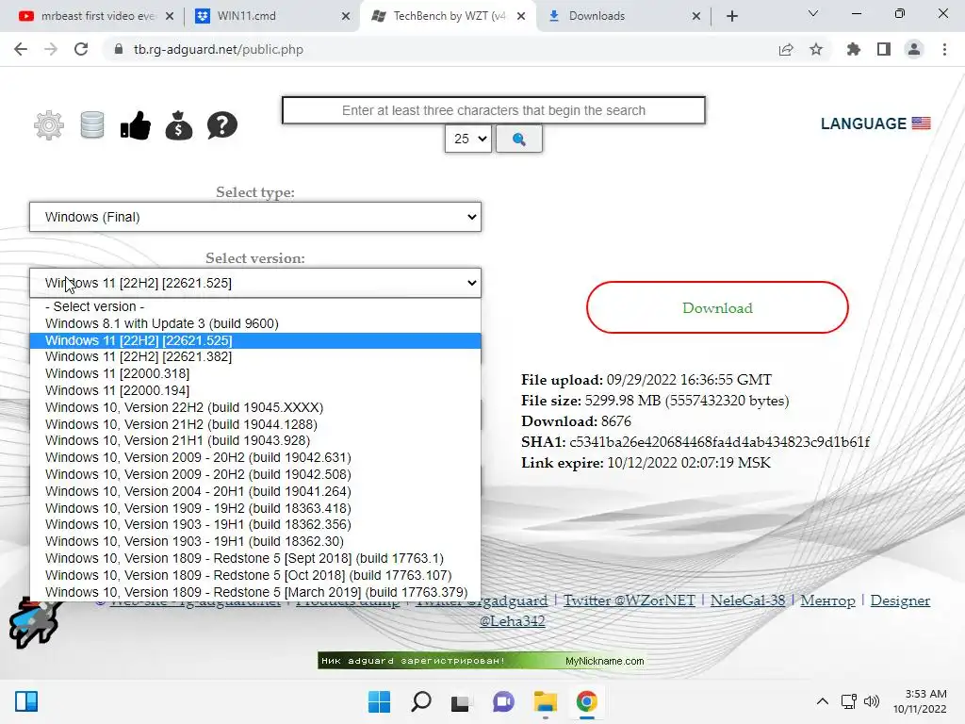965x724 pixels.
Task: Pick Windows 10 1909 build 18363.418
Action: pos(255,508)
